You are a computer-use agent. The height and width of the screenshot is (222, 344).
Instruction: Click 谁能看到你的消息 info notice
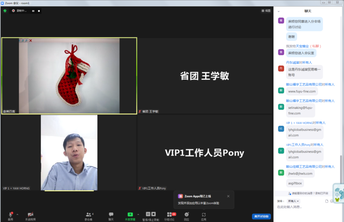308,193
